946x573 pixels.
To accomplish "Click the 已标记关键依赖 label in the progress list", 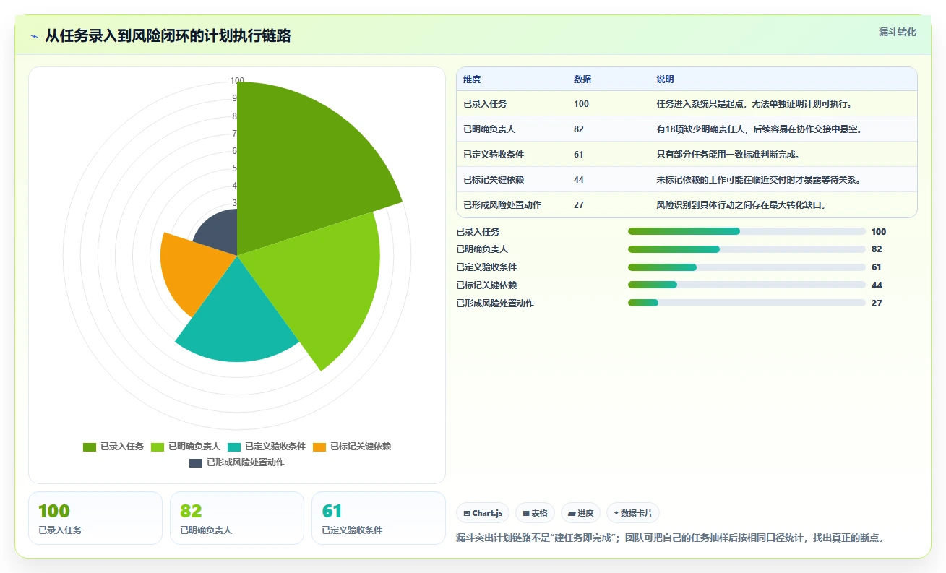I will [486, 285].
